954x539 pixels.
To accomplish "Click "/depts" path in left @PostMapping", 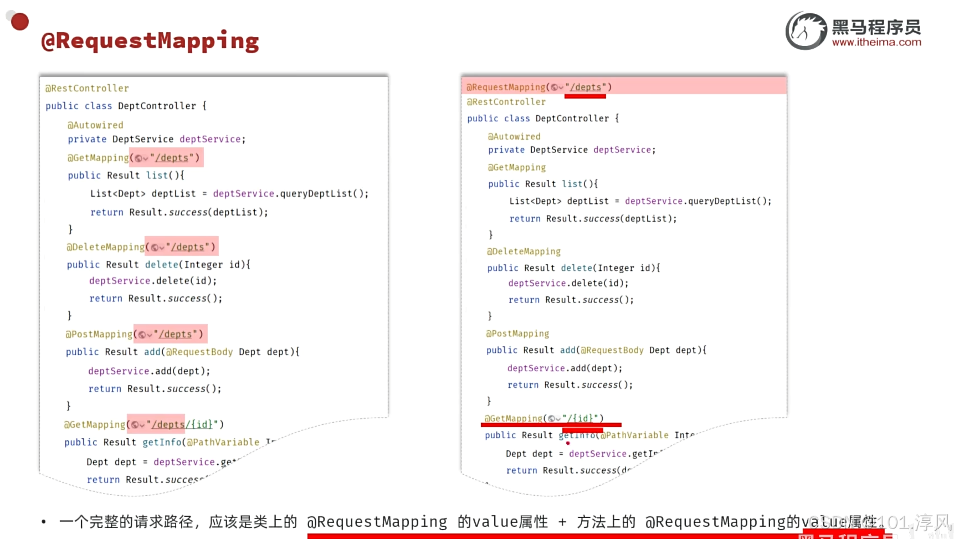I will coord(176,334).
